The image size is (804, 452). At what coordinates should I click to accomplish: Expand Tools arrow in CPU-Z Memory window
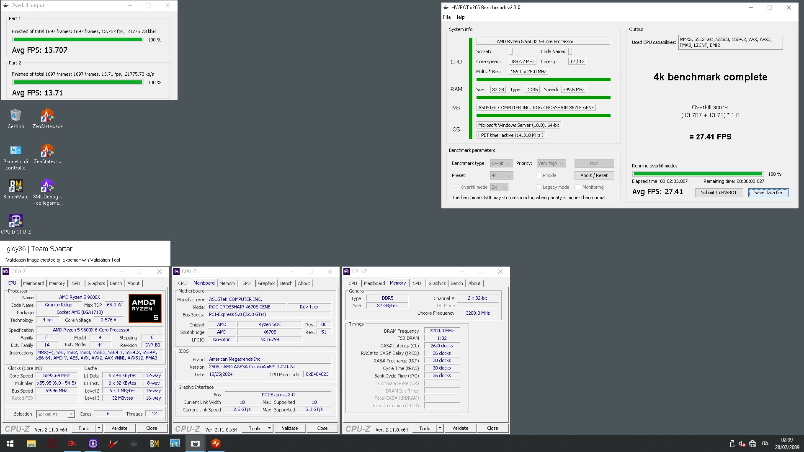(x=440, y=428)
